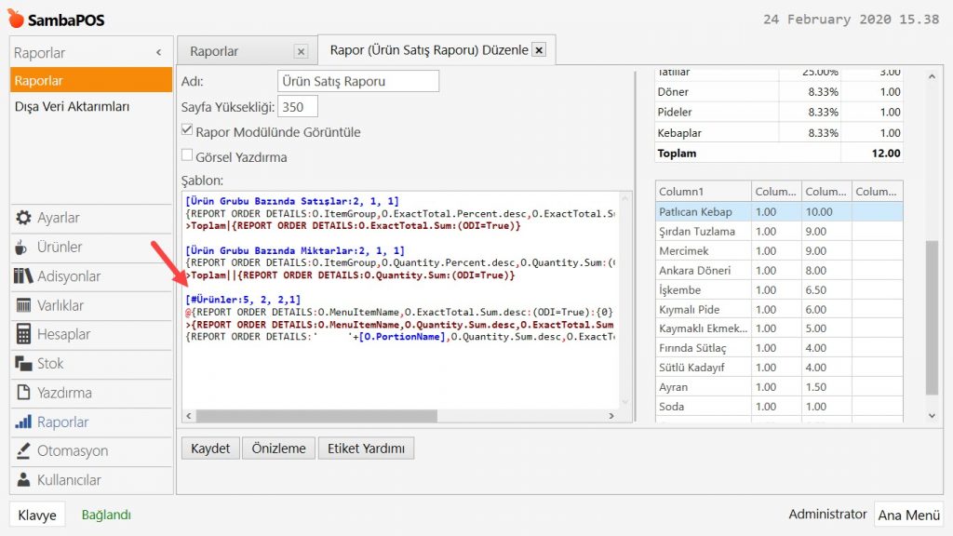Click the Hesaplar calculator icon
Screen dimensions: 953x536
click(23, 334)
